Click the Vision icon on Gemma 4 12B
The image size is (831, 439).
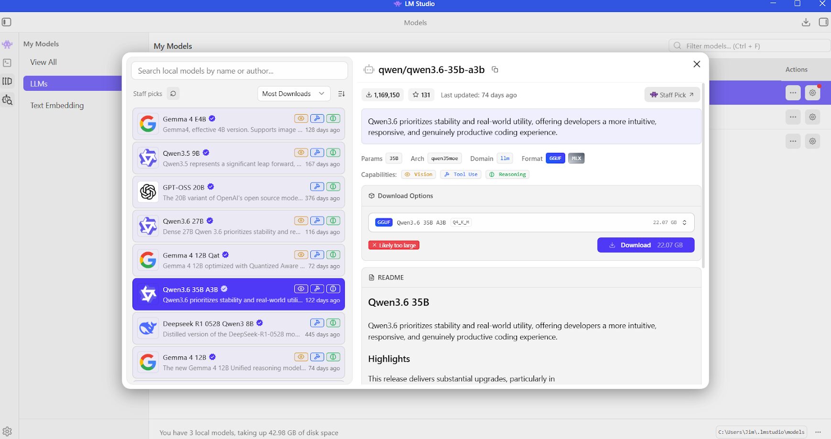[301, 357]
